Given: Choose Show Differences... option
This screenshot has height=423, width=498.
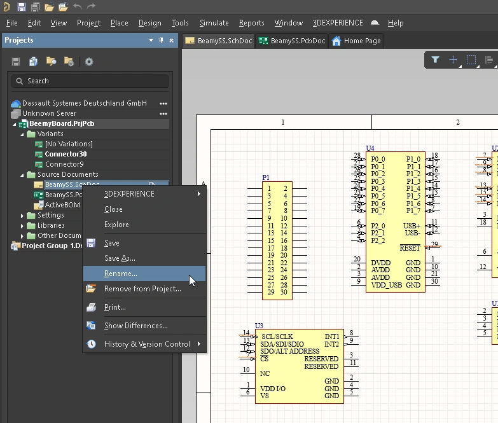Looking at the screenshot, I should 144,326.
